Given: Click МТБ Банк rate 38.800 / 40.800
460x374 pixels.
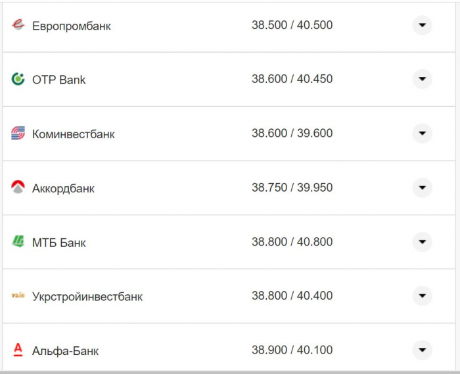Looking at the screenshot, I should 292,242.
